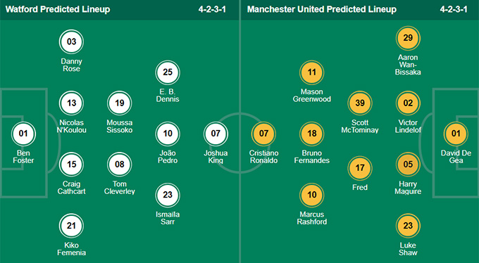Select David De Gea's 01 badge

tap(456, 134)
